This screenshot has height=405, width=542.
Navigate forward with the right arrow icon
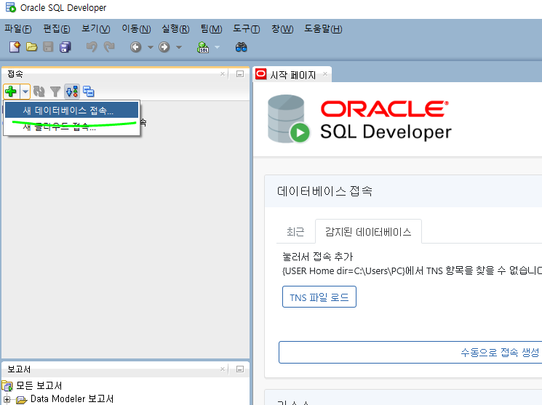tap(164, 47)
